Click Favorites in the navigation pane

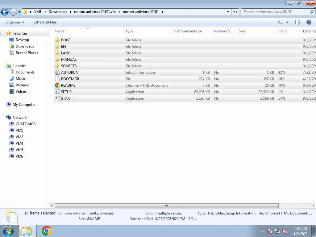20,33
